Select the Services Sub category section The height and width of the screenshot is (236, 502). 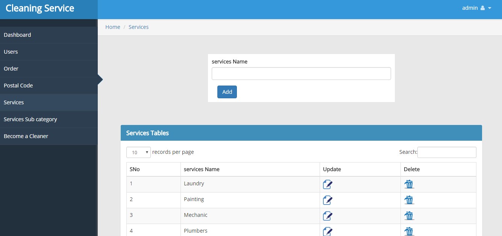click(x=30, y=119)
